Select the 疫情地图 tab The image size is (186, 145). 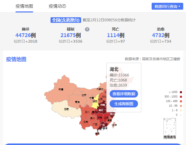[x=24, y=6]
